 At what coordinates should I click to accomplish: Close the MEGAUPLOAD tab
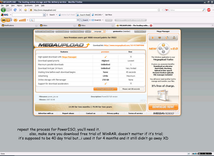pos(151,25)
